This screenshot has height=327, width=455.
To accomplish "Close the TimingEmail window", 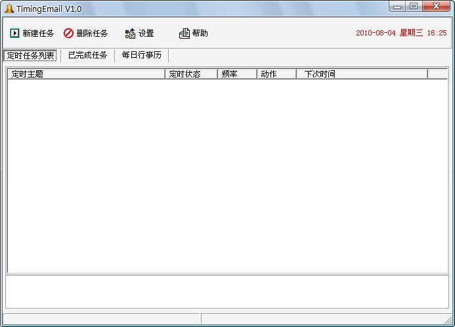I will coord(436,7).
